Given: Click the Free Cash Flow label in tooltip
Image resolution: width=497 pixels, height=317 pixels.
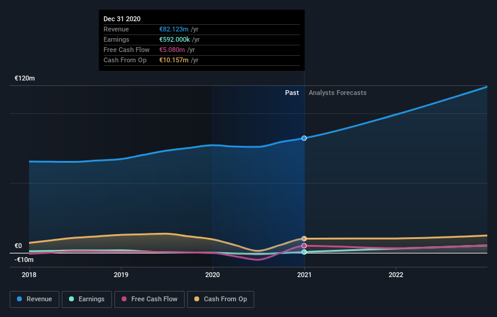Looking at the screenshot, I should [x=127, y=50].
